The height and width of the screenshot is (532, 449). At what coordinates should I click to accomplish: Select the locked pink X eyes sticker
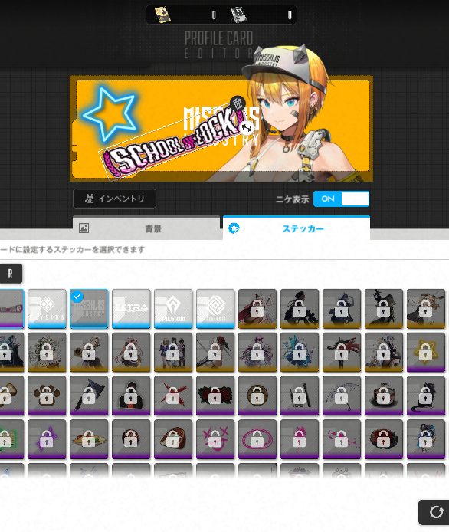[215, 439]
